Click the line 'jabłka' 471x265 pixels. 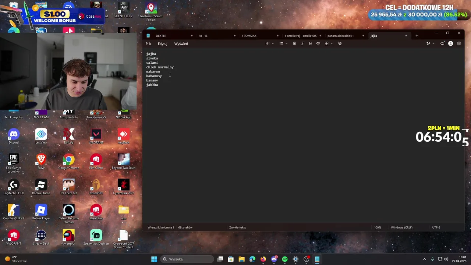152,85
